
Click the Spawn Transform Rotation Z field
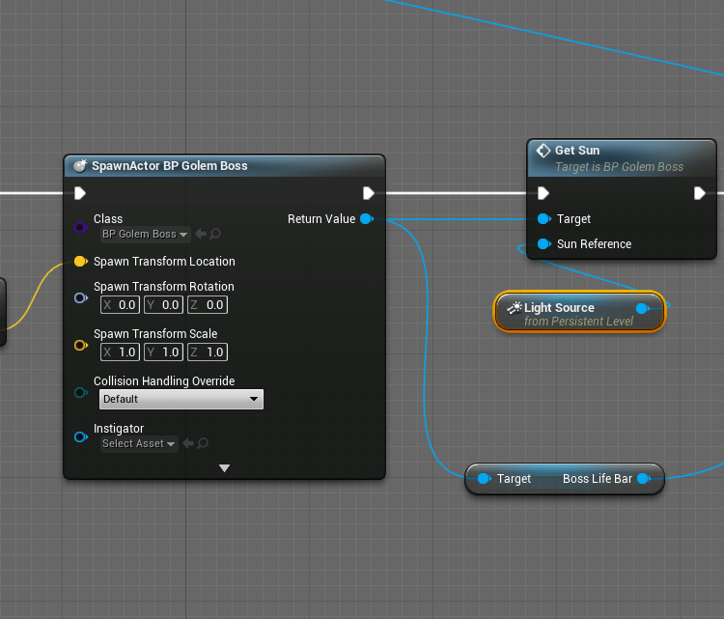coord(208,305)
